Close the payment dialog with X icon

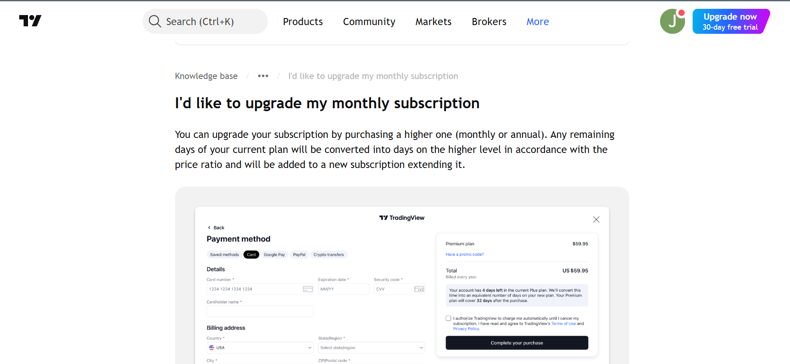pos(596,219)
